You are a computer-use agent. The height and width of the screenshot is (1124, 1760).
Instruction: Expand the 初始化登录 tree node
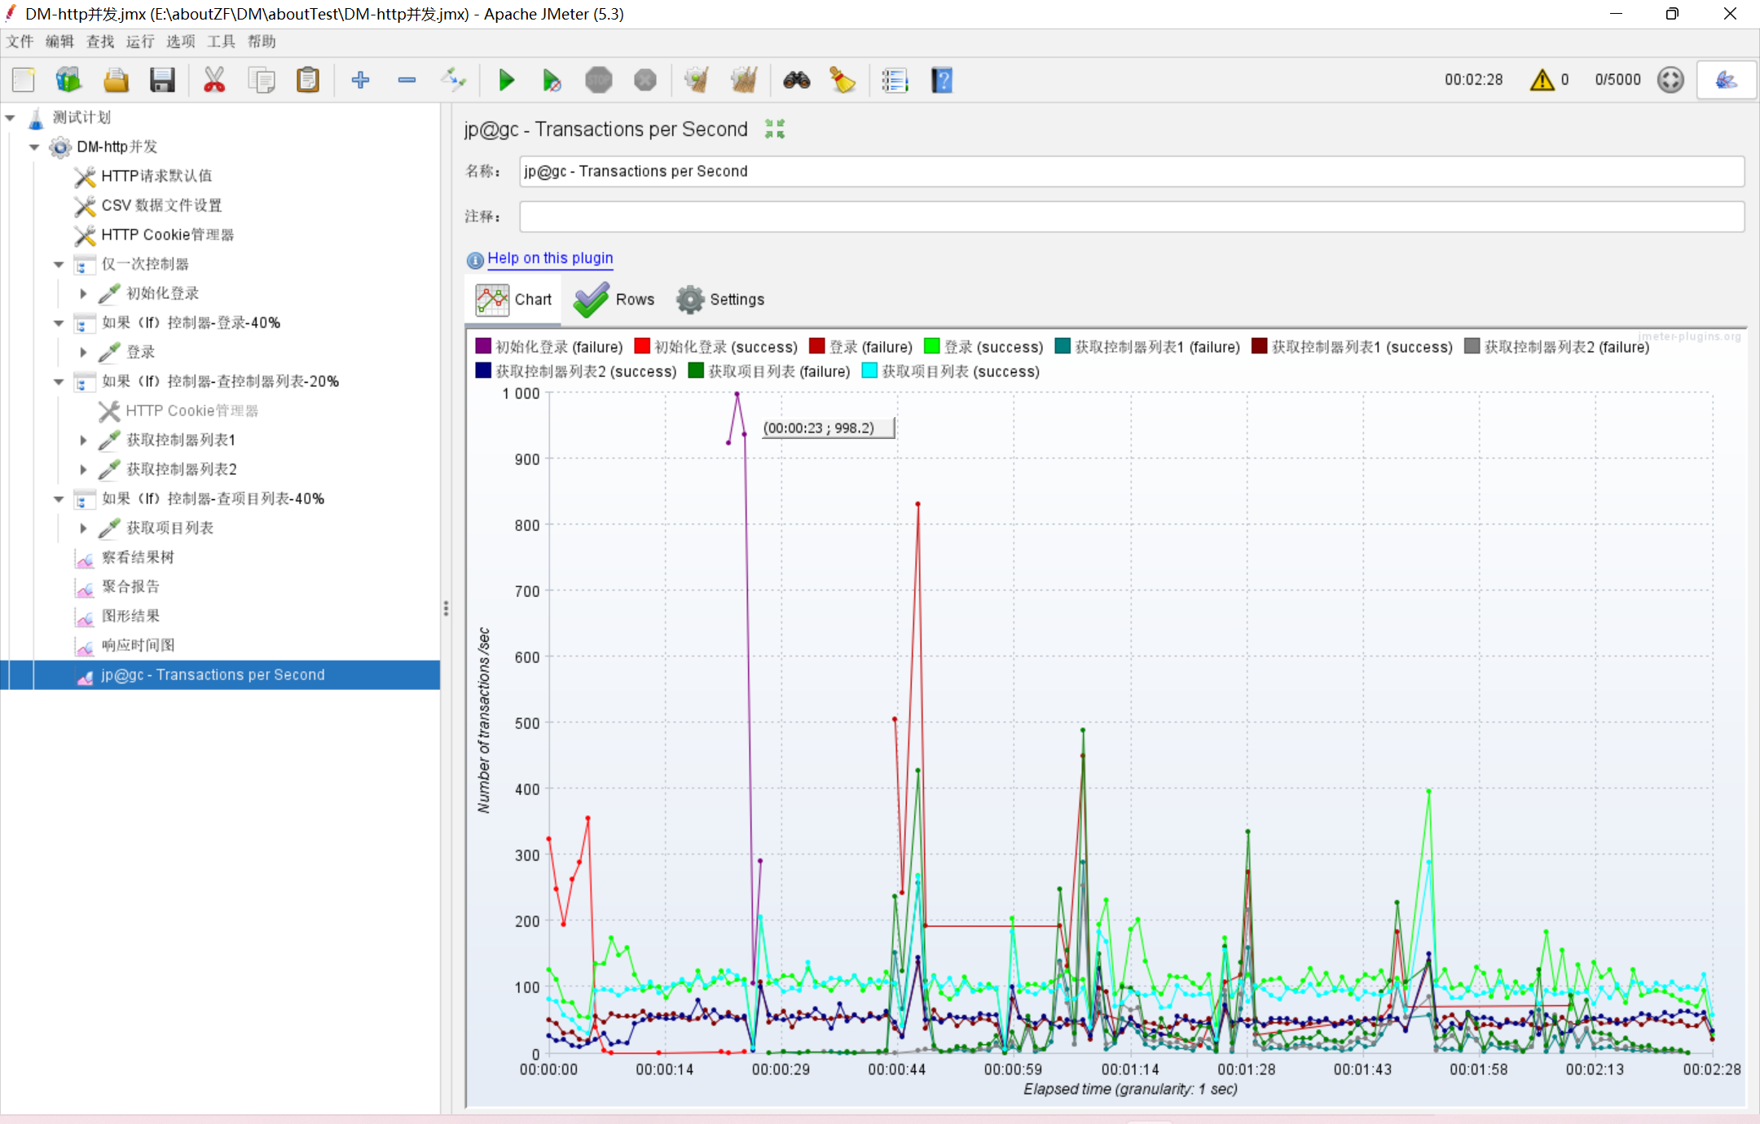click(83, 293)
